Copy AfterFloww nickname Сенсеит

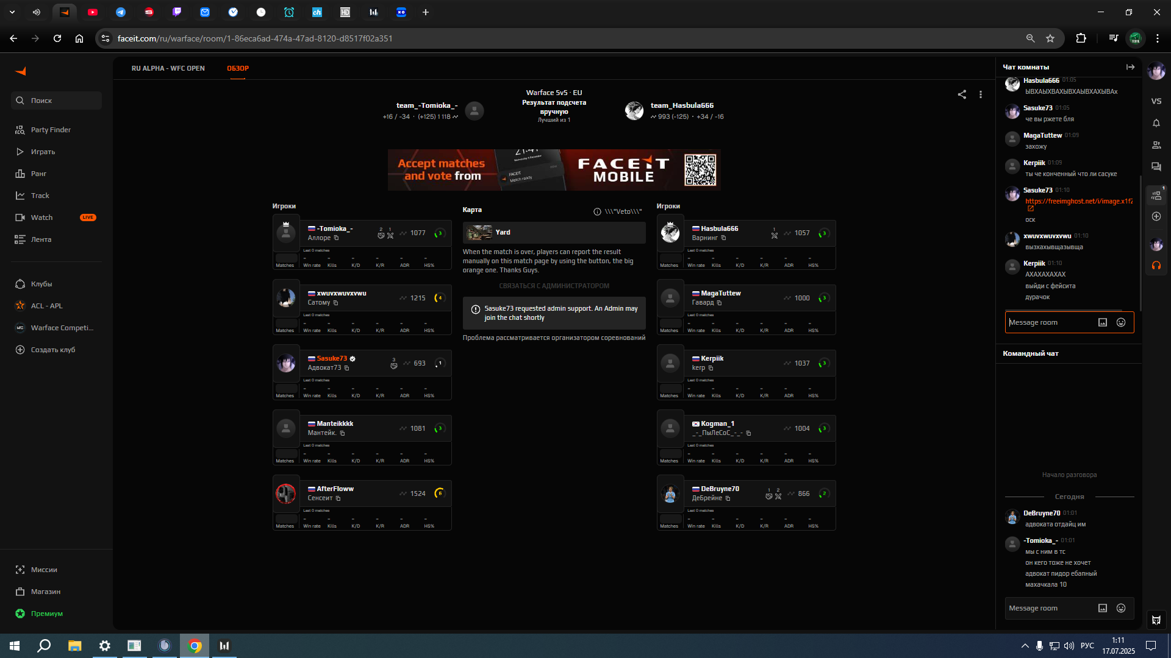pos(338,498)
